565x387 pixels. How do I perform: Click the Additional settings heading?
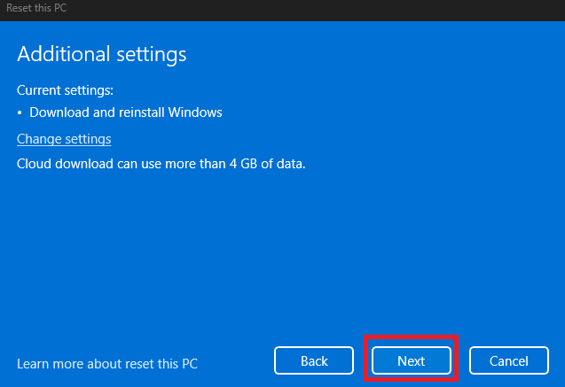coord(102,53)
